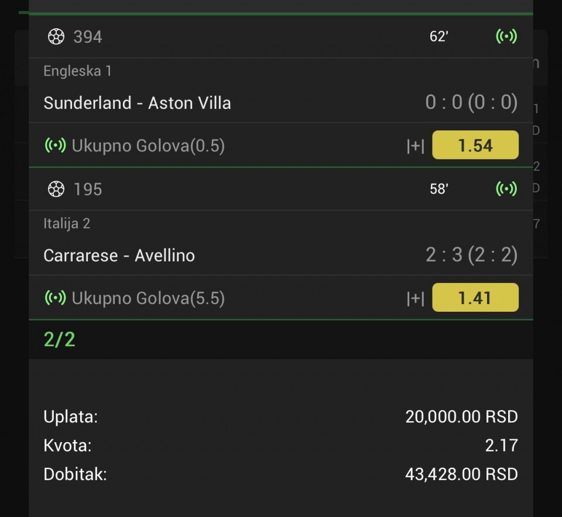Image resolution: width=562 pixels, height=517 pixels.
Task: Click live icon before Ukupno Golova(5.5)
Action: coord(55,298)
